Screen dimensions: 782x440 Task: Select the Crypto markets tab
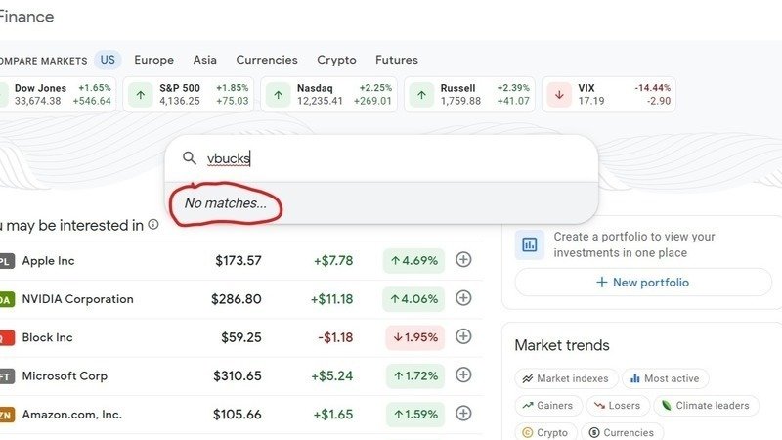click(x=336, y=60)
